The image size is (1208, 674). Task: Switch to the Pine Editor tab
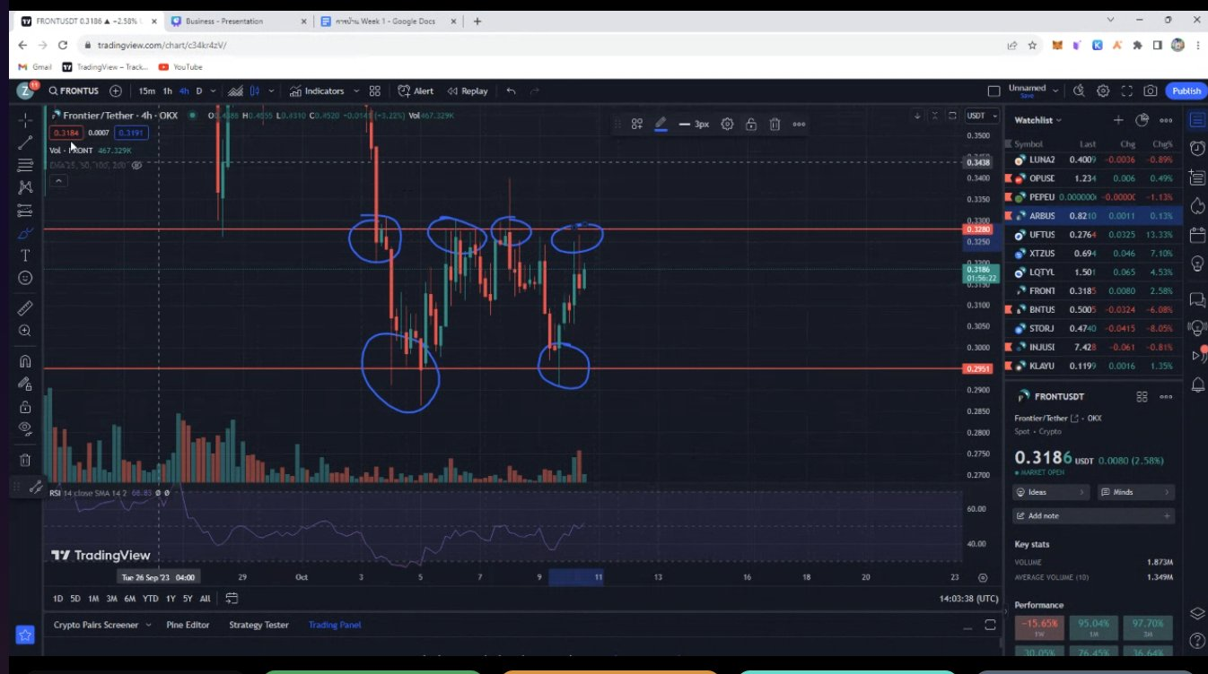[188, 625]
